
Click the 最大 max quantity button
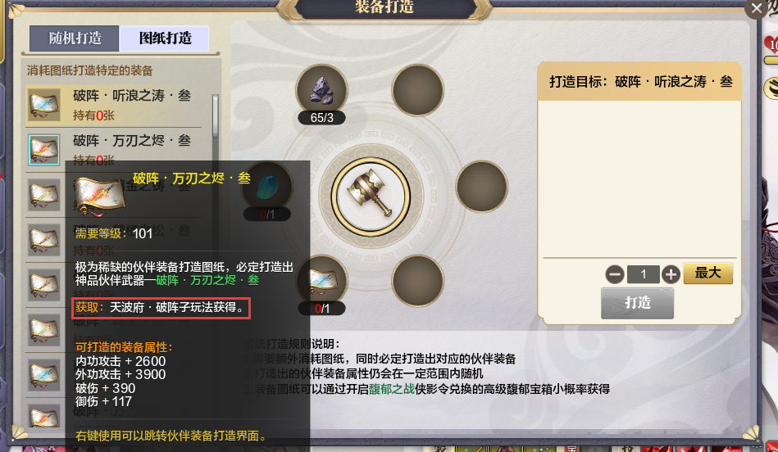point(708,273)
